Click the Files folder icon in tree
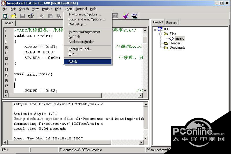 point(166,34)
